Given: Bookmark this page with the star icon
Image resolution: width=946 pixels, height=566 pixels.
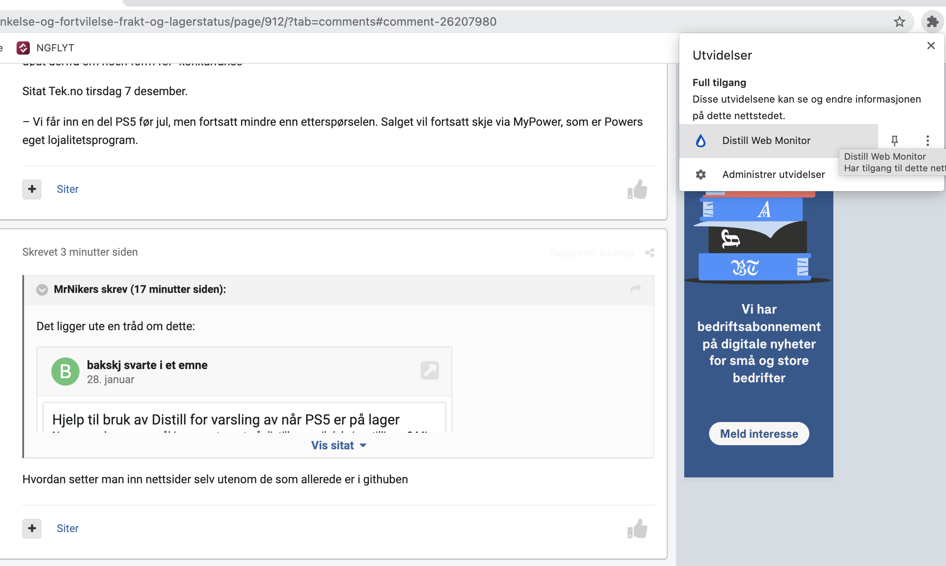Looking at the screenshot, I should (x=899, y=22).
